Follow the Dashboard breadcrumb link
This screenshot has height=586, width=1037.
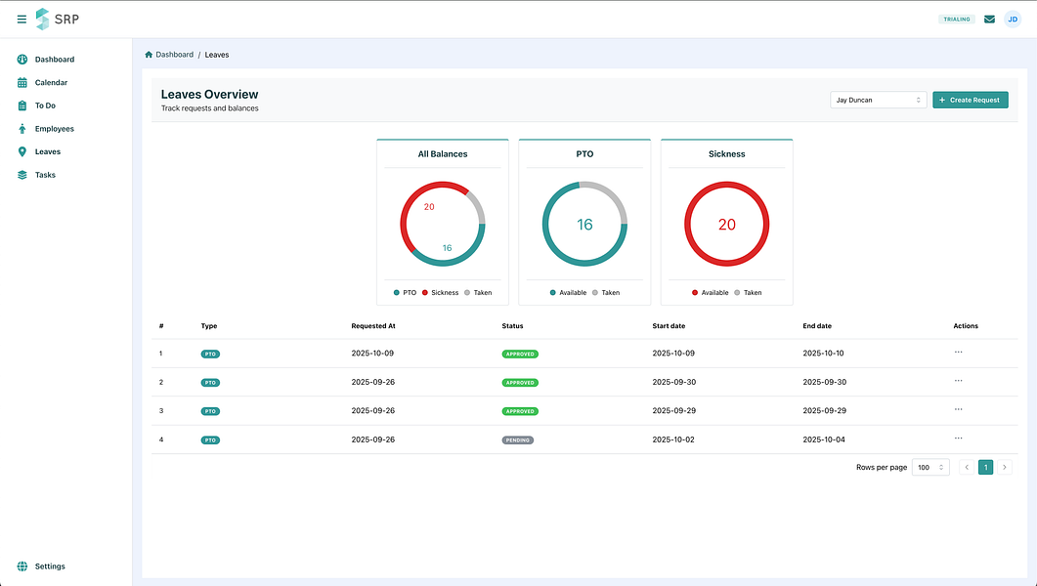174,55
